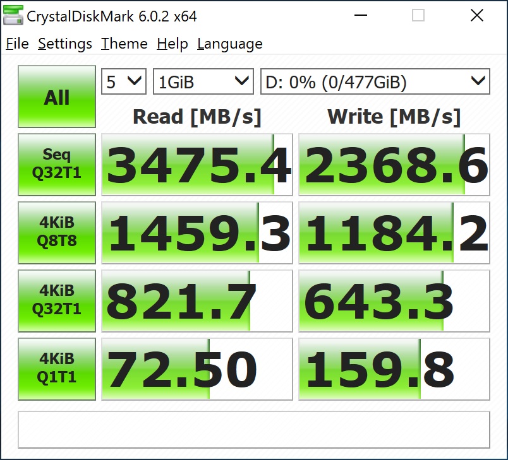Open the Help menu
This screenshot has width=508, height=460.
[172, 44]
